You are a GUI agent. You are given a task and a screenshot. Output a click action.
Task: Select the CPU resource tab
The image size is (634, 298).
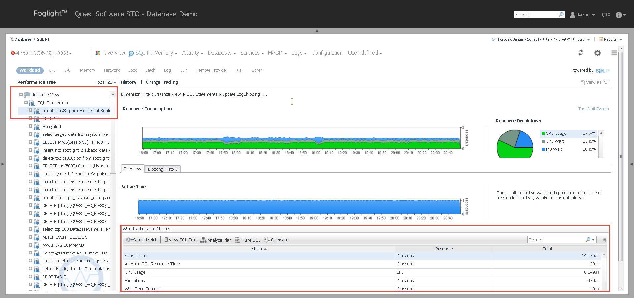coord(53,70)
